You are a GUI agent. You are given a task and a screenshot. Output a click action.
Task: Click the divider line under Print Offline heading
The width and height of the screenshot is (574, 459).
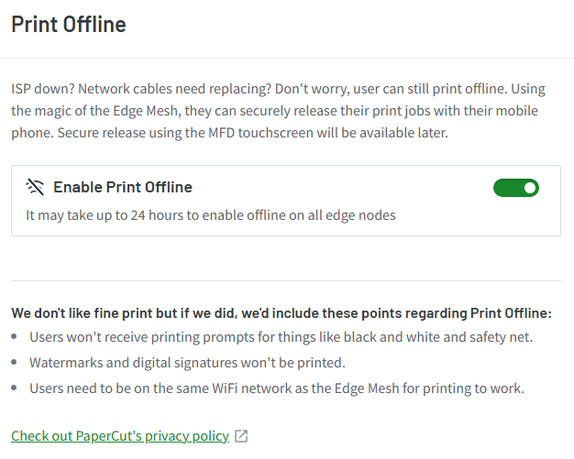pyautogui.click(x=287, y=58)
